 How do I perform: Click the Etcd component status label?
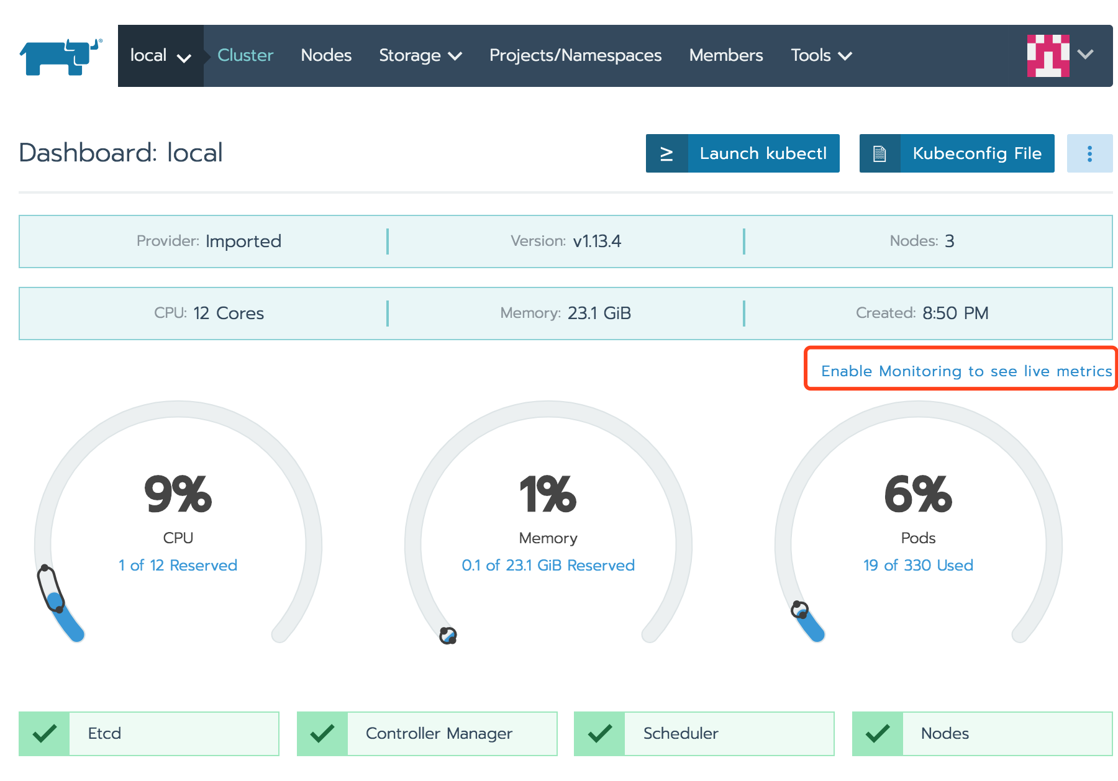(104, 733)
